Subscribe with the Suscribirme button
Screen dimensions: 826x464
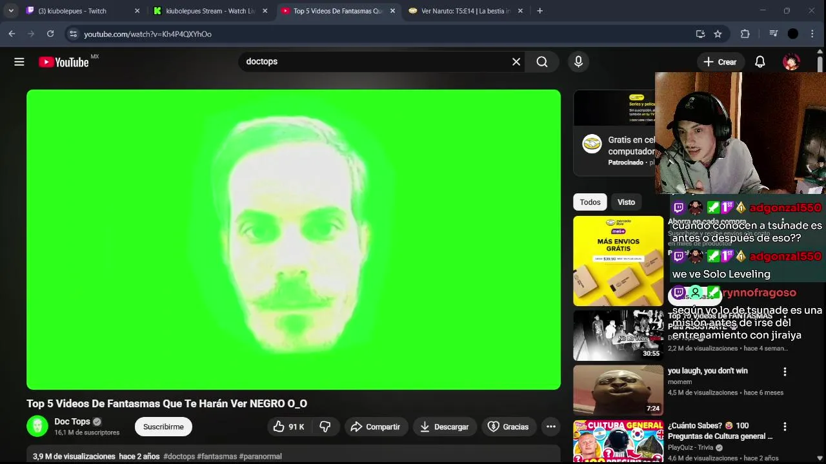[163, 427]
